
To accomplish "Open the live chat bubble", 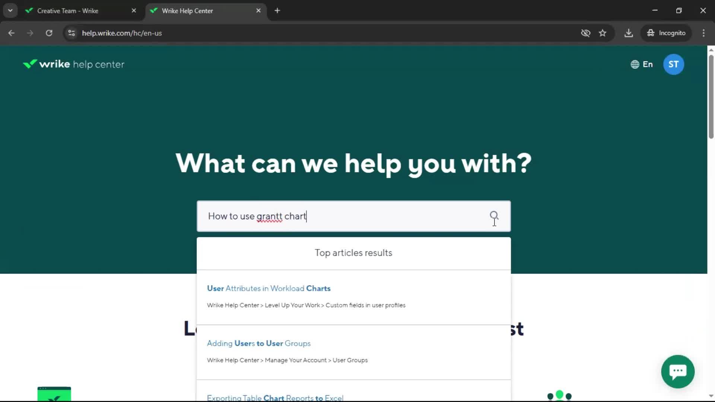I will tap(678, 371).
